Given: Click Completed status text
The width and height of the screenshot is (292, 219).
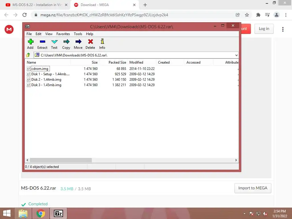Looking at the screenshot, I should coord(38,204).
